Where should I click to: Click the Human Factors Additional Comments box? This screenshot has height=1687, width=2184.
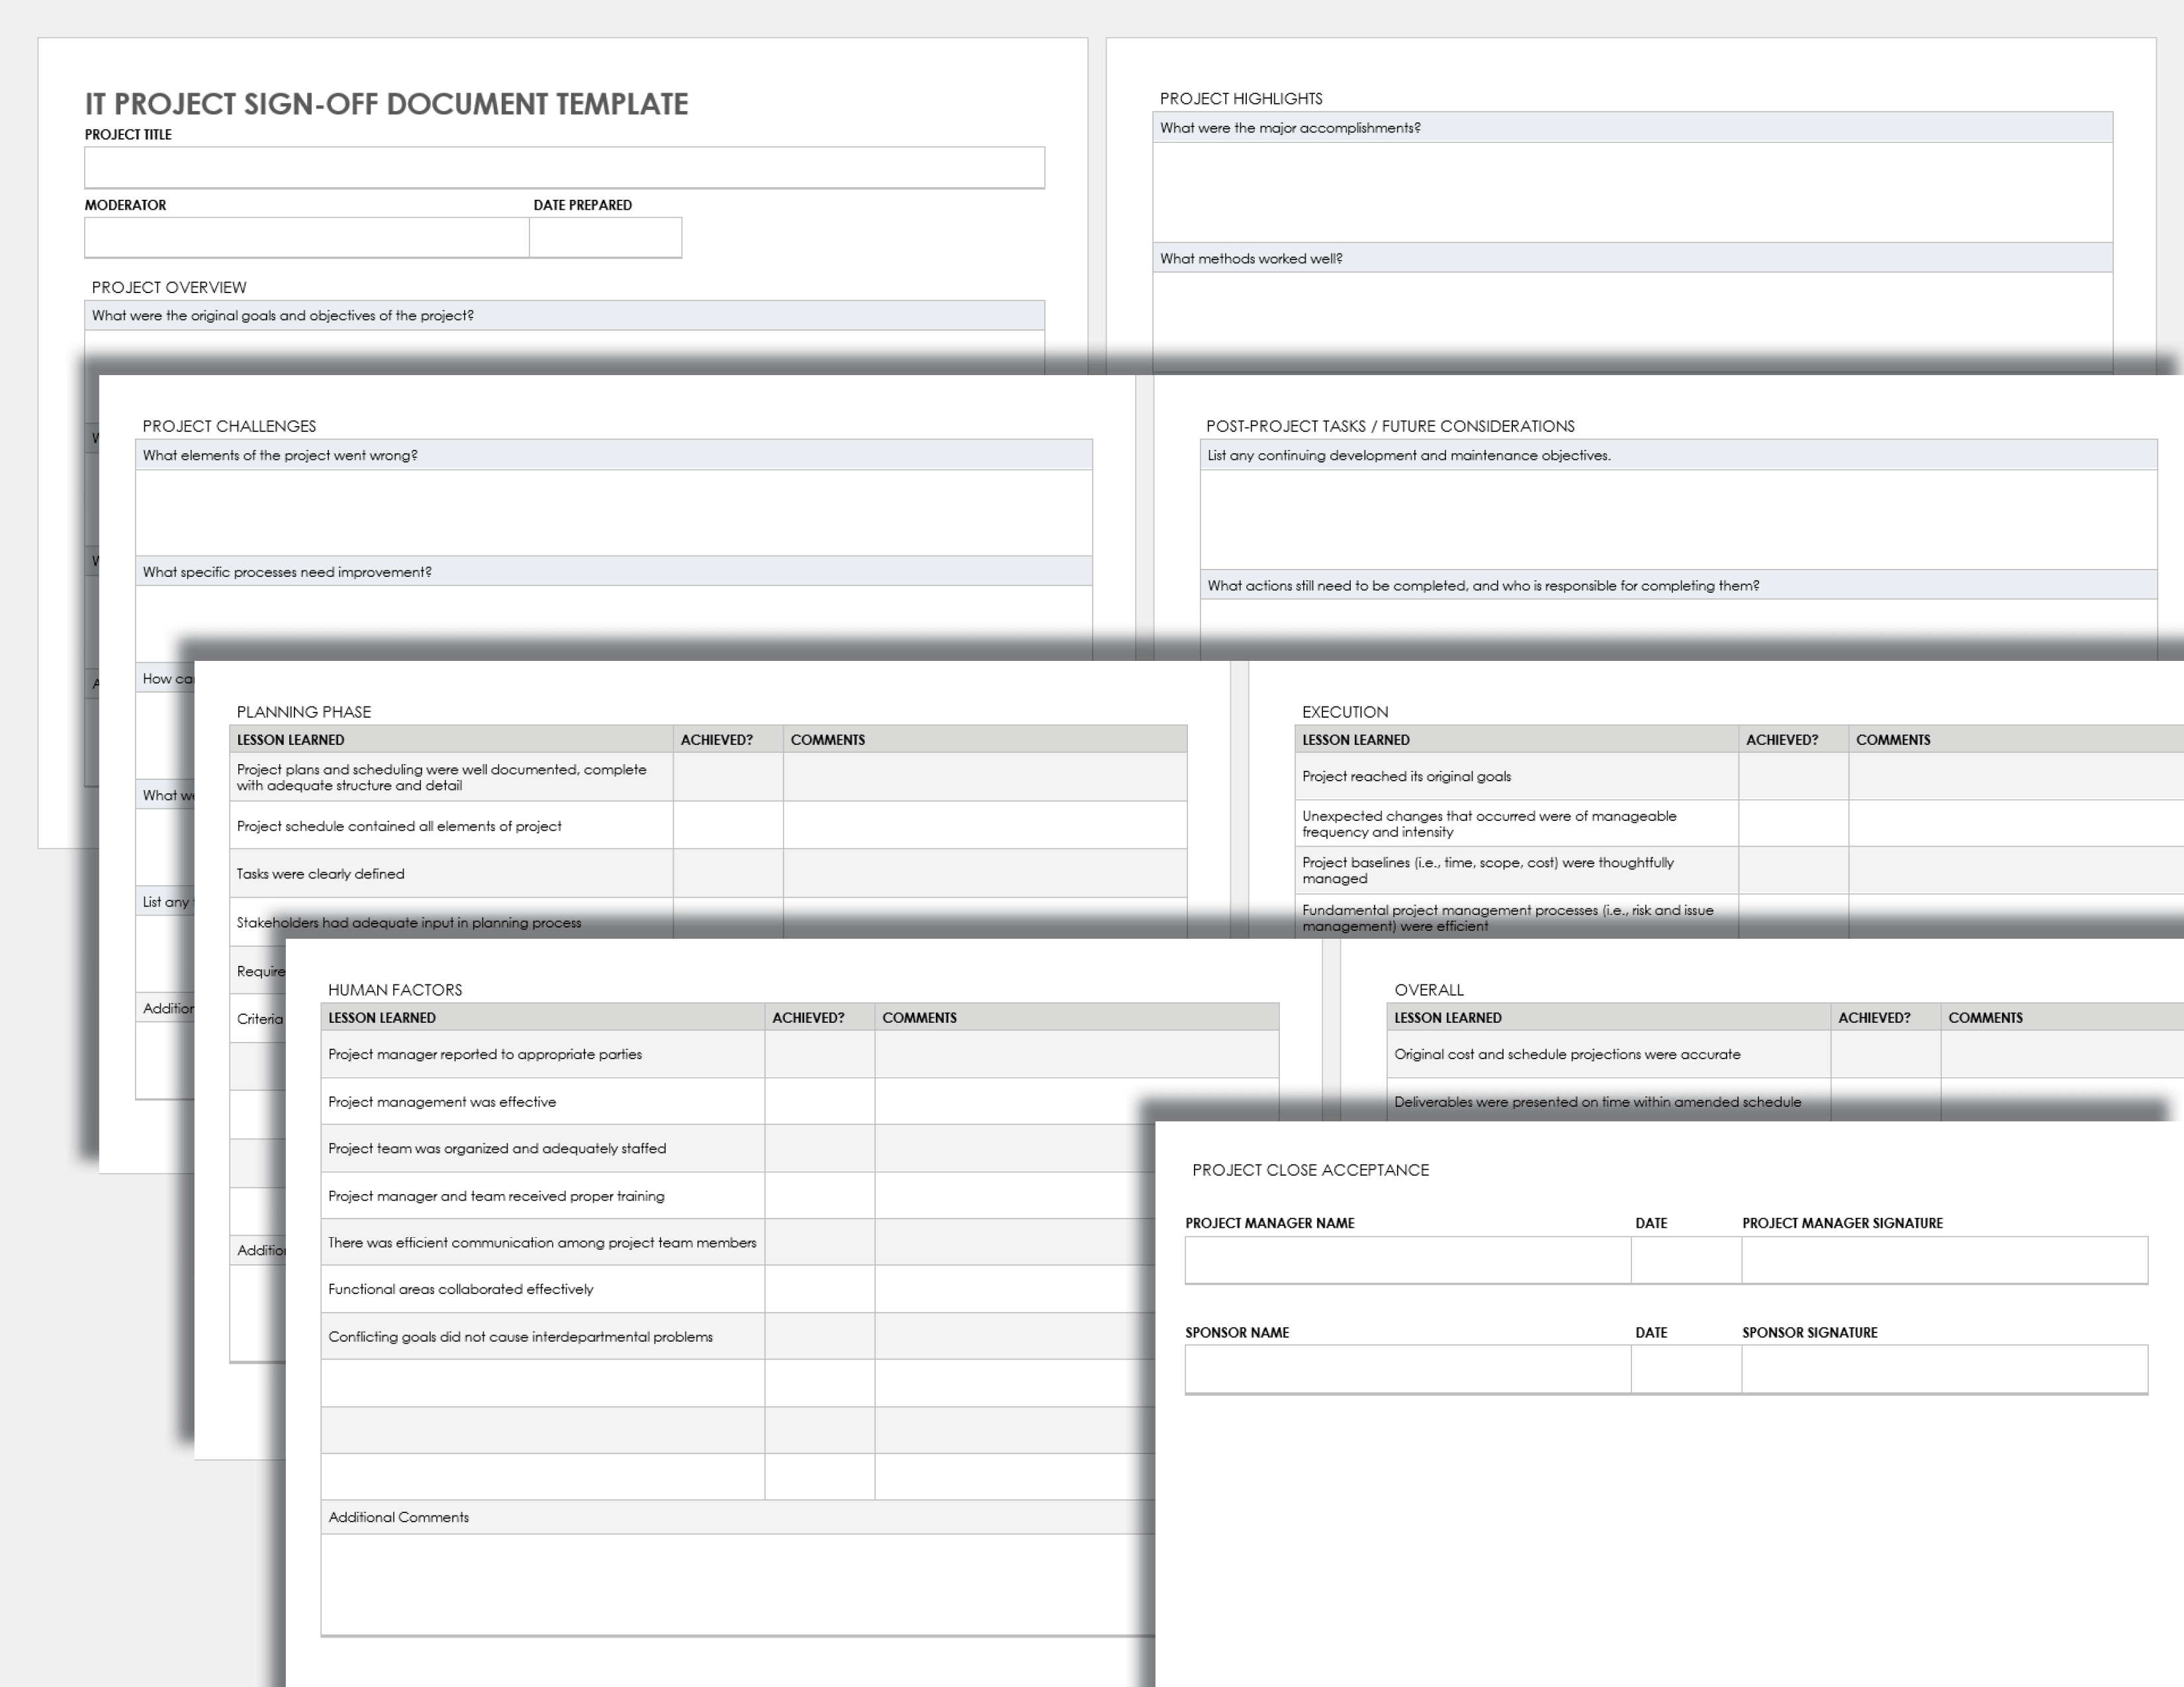(738, 1584)
